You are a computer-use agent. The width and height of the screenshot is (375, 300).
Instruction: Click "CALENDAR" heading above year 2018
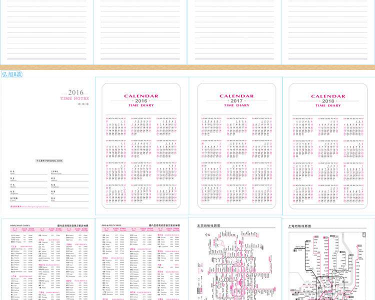(x=328, y=96)
